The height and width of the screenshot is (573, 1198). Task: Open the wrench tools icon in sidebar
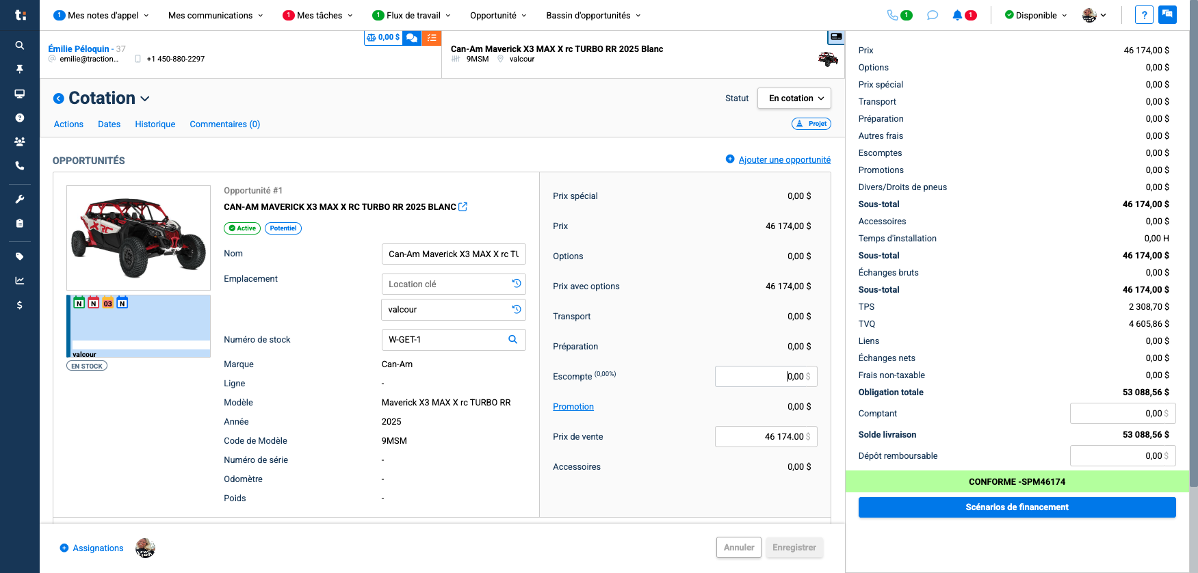tap(20, 199)
